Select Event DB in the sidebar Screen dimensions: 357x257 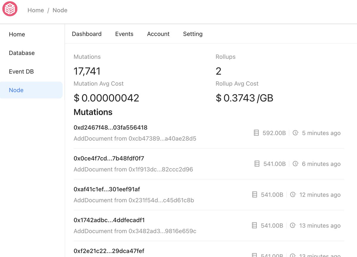coord(21,71)
